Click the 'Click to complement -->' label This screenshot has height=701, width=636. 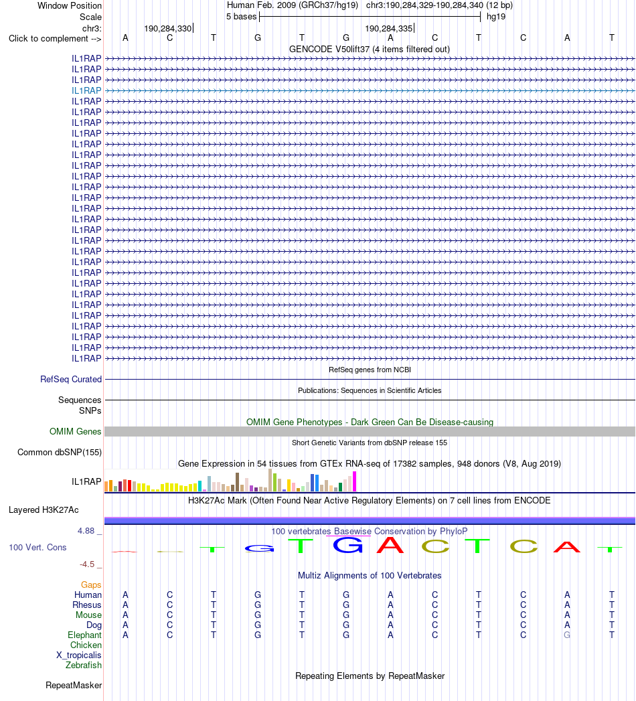pyautogui.click(x=55, y=38)
